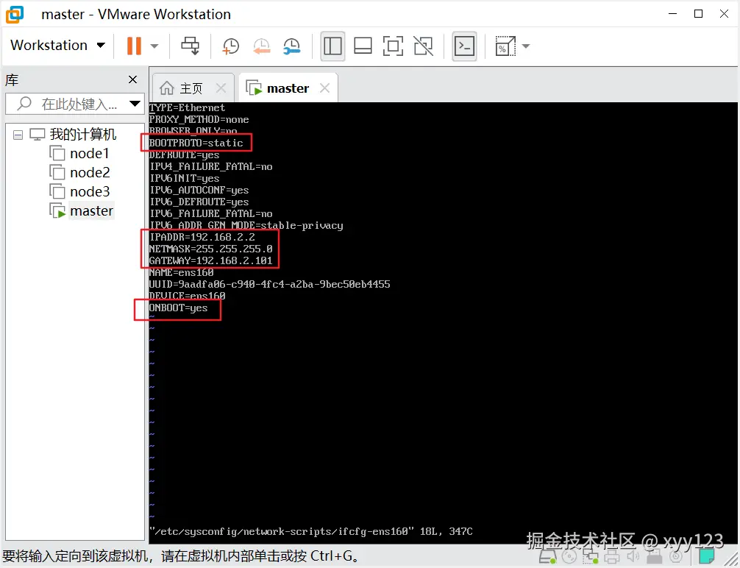The image size is (740, 568).
Task: Click the DEFROUTE=yes line
Action: point(185,155)
